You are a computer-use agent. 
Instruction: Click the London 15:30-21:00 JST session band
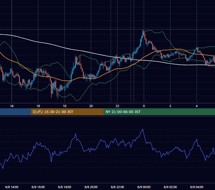(67, 112)
